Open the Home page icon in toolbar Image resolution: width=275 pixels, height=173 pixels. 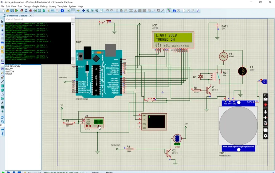pyautogui.click(x=22, y=11)
